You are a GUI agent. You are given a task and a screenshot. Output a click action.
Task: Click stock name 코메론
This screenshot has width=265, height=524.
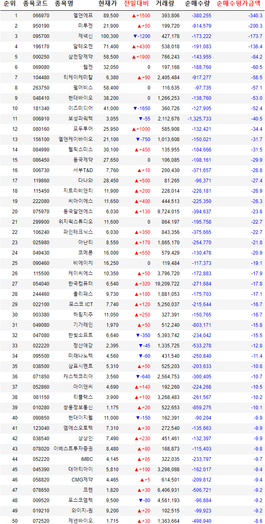[85, 253]
